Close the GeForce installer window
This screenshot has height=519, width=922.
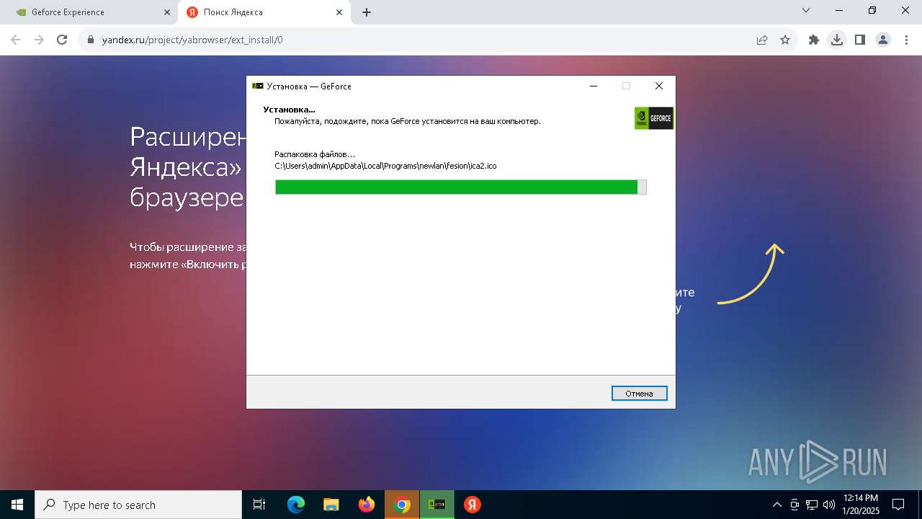(x=658, y=86)
